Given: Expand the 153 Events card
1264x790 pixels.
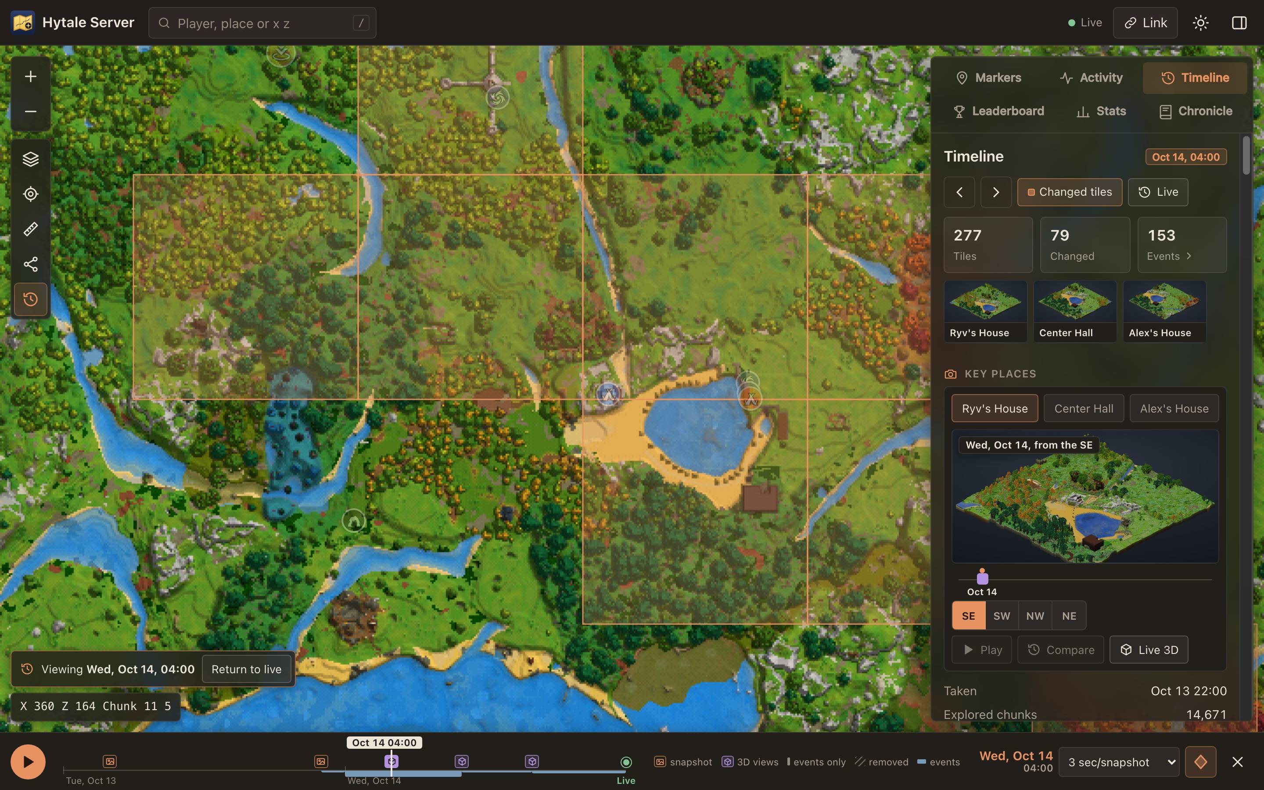Looking at the screenshot, I should point(1181,245).
